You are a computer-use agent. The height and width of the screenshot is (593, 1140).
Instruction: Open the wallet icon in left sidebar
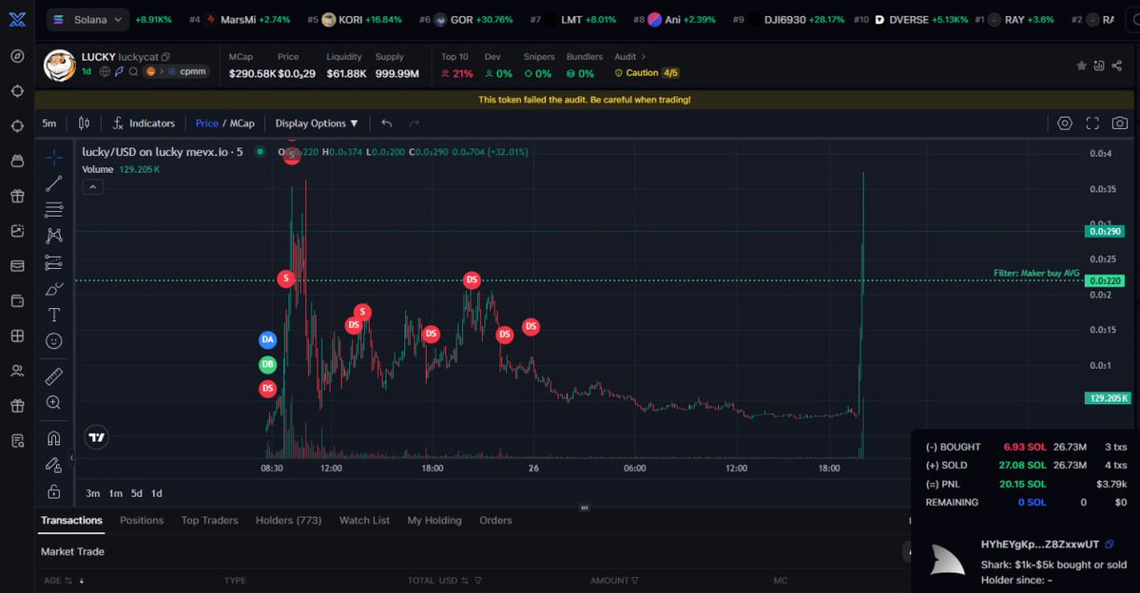coord(17,301)
